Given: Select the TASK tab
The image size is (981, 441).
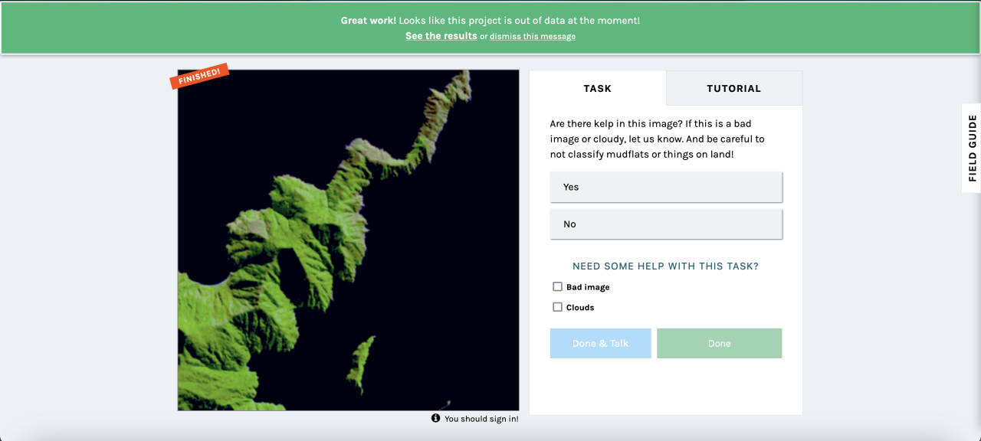Looking at the screenshot, I should point(598,88).
